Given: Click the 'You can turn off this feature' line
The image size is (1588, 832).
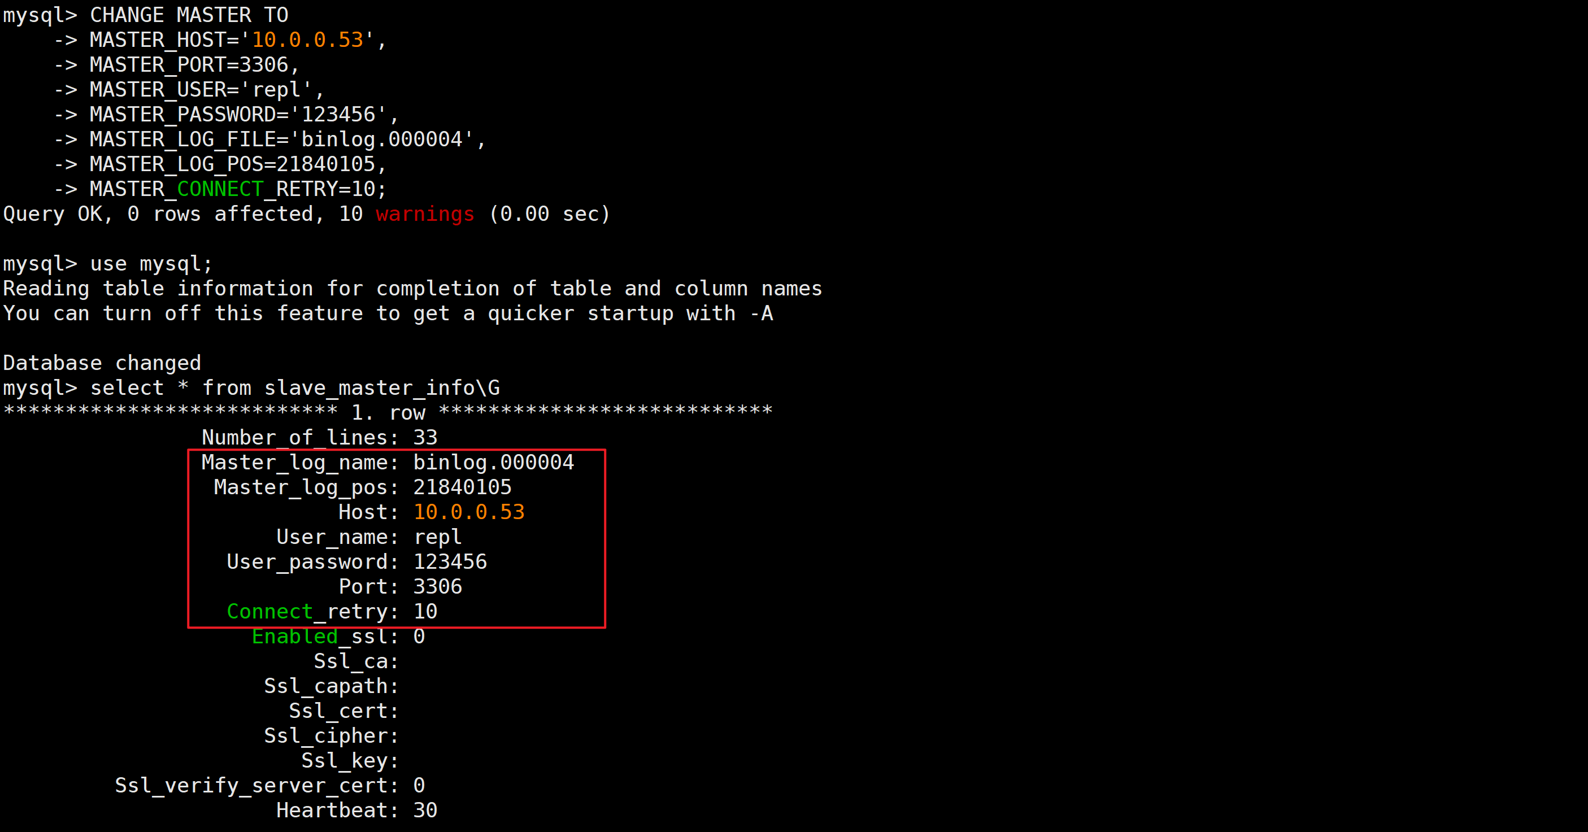Looking at the screenshot, I should click(x=388, y=313).
